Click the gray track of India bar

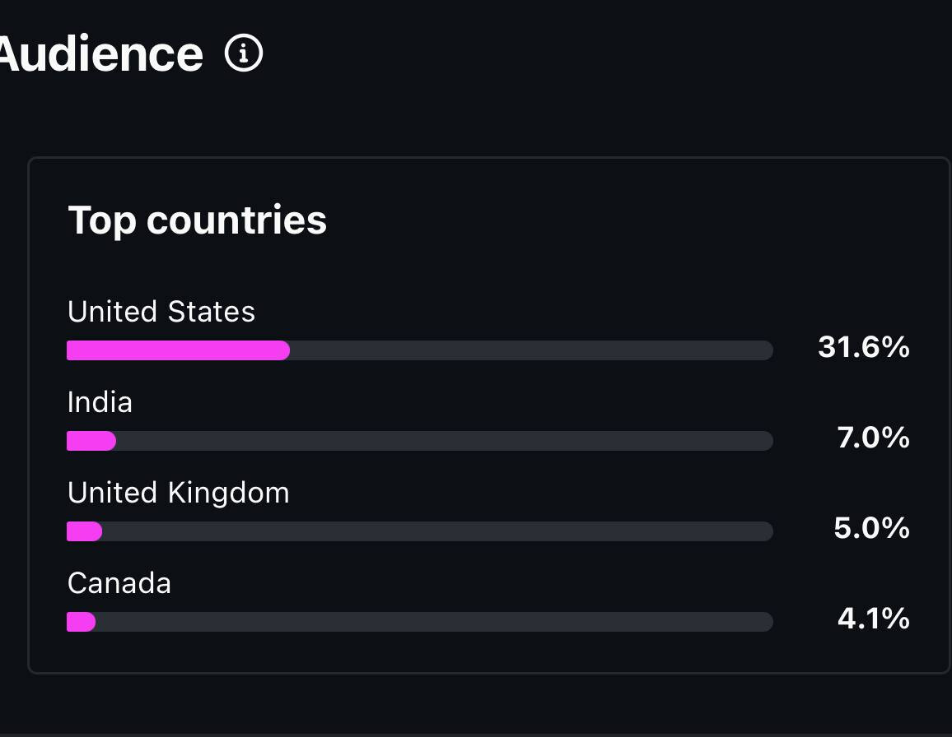(445, 441)
